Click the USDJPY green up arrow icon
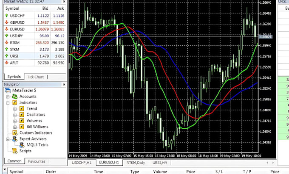 click(x=7, y=36)
